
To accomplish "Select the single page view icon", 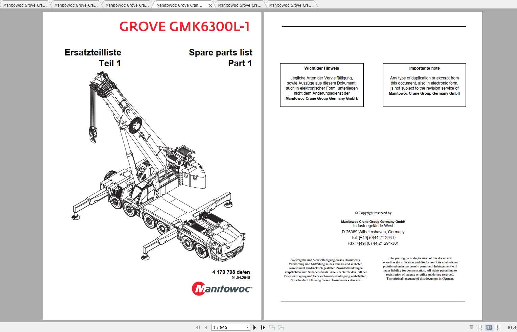I will [471, 327].
